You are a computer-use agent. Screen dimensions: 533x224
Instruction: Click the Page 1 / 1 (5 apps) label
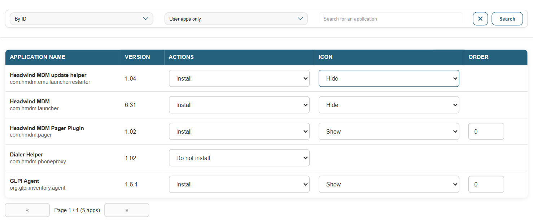pyautogui.click(x=77, y=210)
